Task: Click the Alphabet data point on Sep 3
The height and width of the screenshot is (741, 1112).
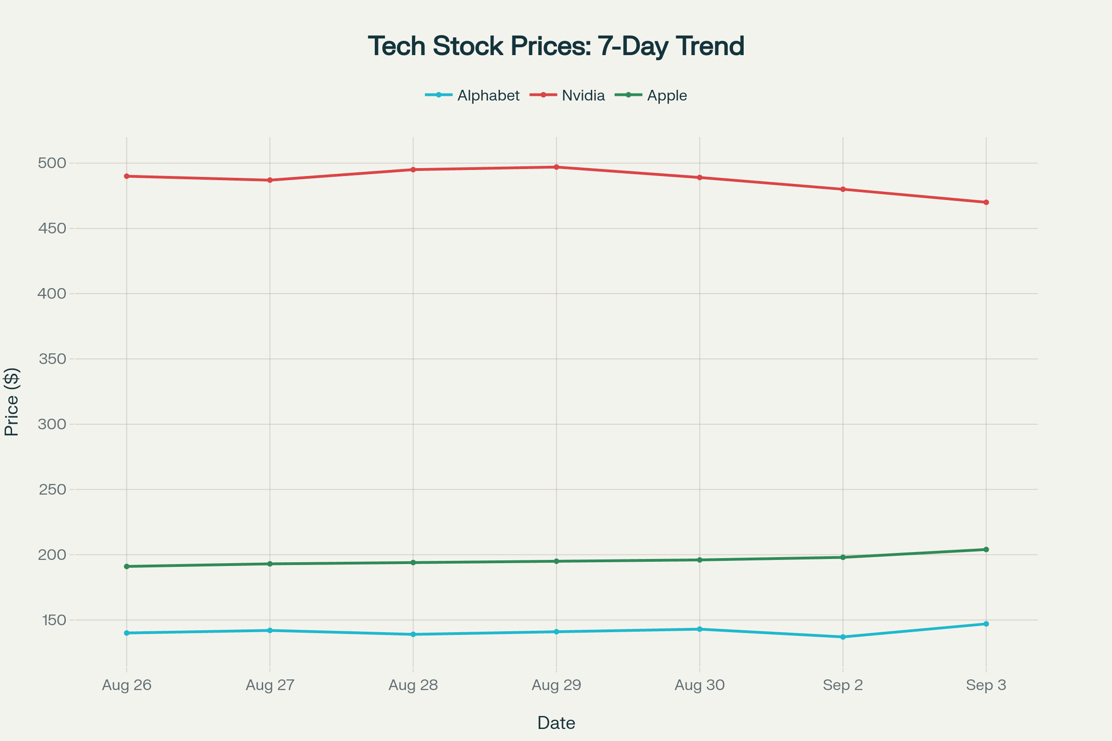Action: click(986, 624)
